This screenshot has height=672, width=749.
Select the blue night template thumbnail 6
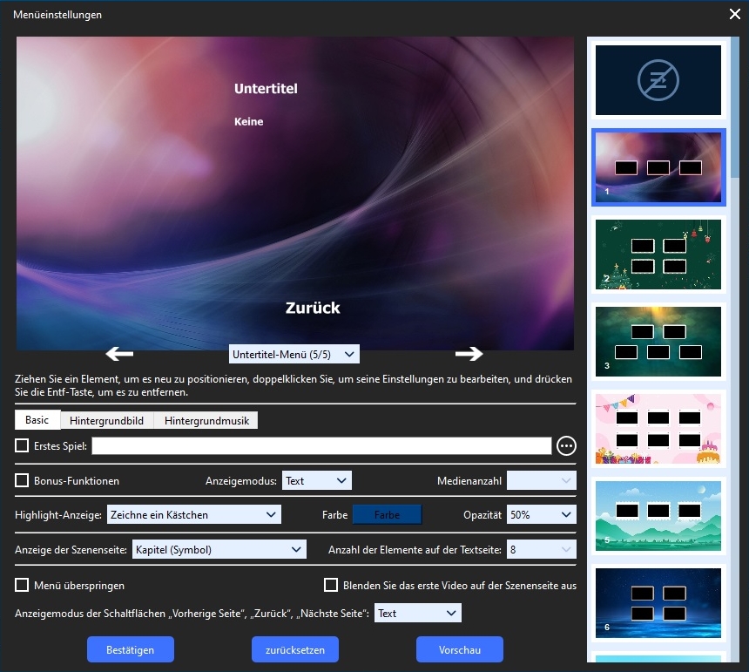pyautogui.click(x=658, y=603)
